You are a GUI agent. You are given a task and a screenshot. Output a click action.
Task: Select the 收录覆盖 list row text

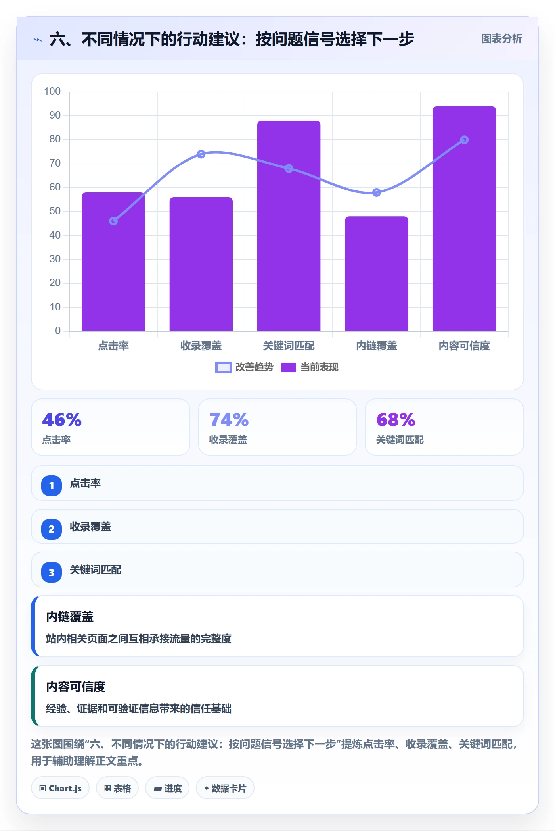tap(90, 527)
